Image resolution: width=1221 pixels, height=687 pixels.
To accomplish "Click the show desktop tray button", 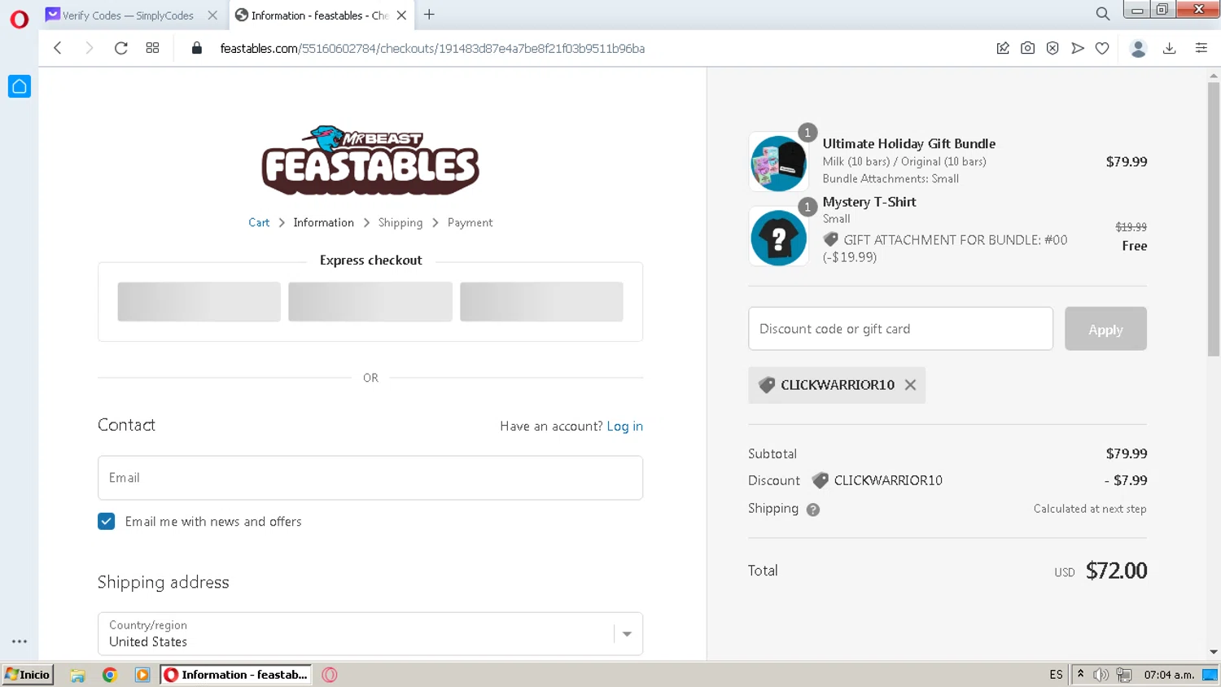I will click(1210, 675).
